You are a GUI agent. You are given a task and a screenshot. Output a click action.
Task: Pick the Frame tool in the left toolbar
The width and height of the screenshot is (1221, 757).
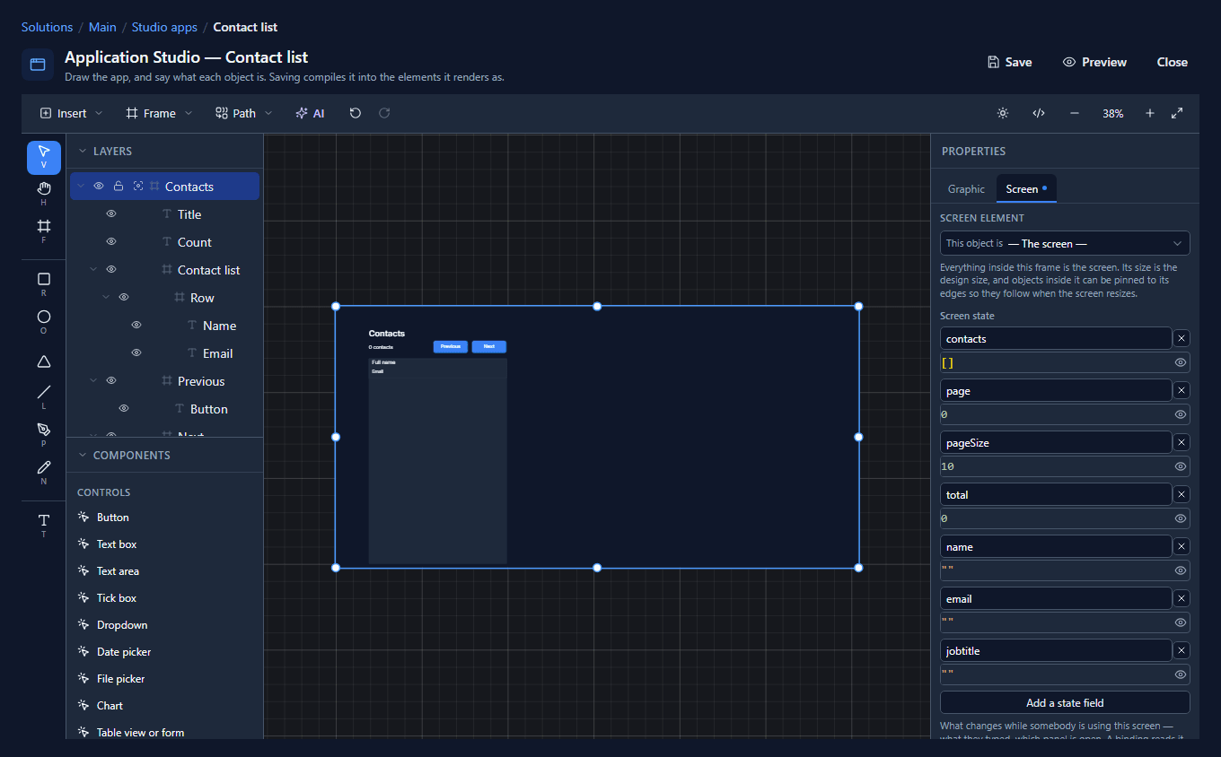point(44,230)
